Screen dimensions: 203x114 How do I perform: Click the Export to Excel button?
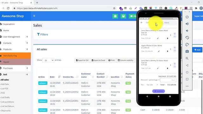point(98,60)
